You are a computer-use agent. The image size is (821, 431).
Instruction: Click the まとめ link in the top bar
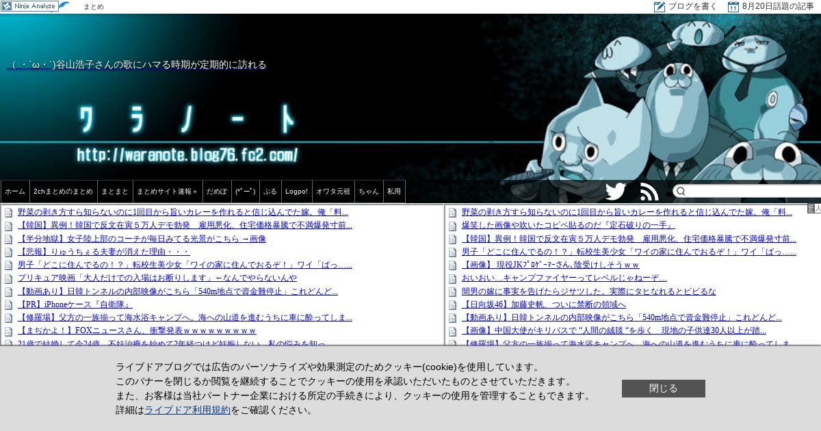point(94,7)
